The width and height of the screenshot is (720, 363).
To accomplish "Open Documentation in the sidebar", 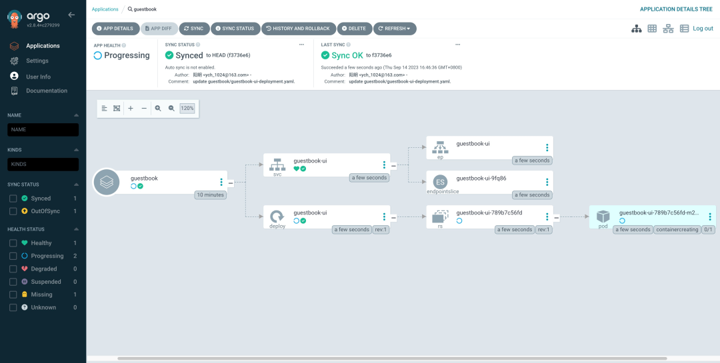I will 47,91.
